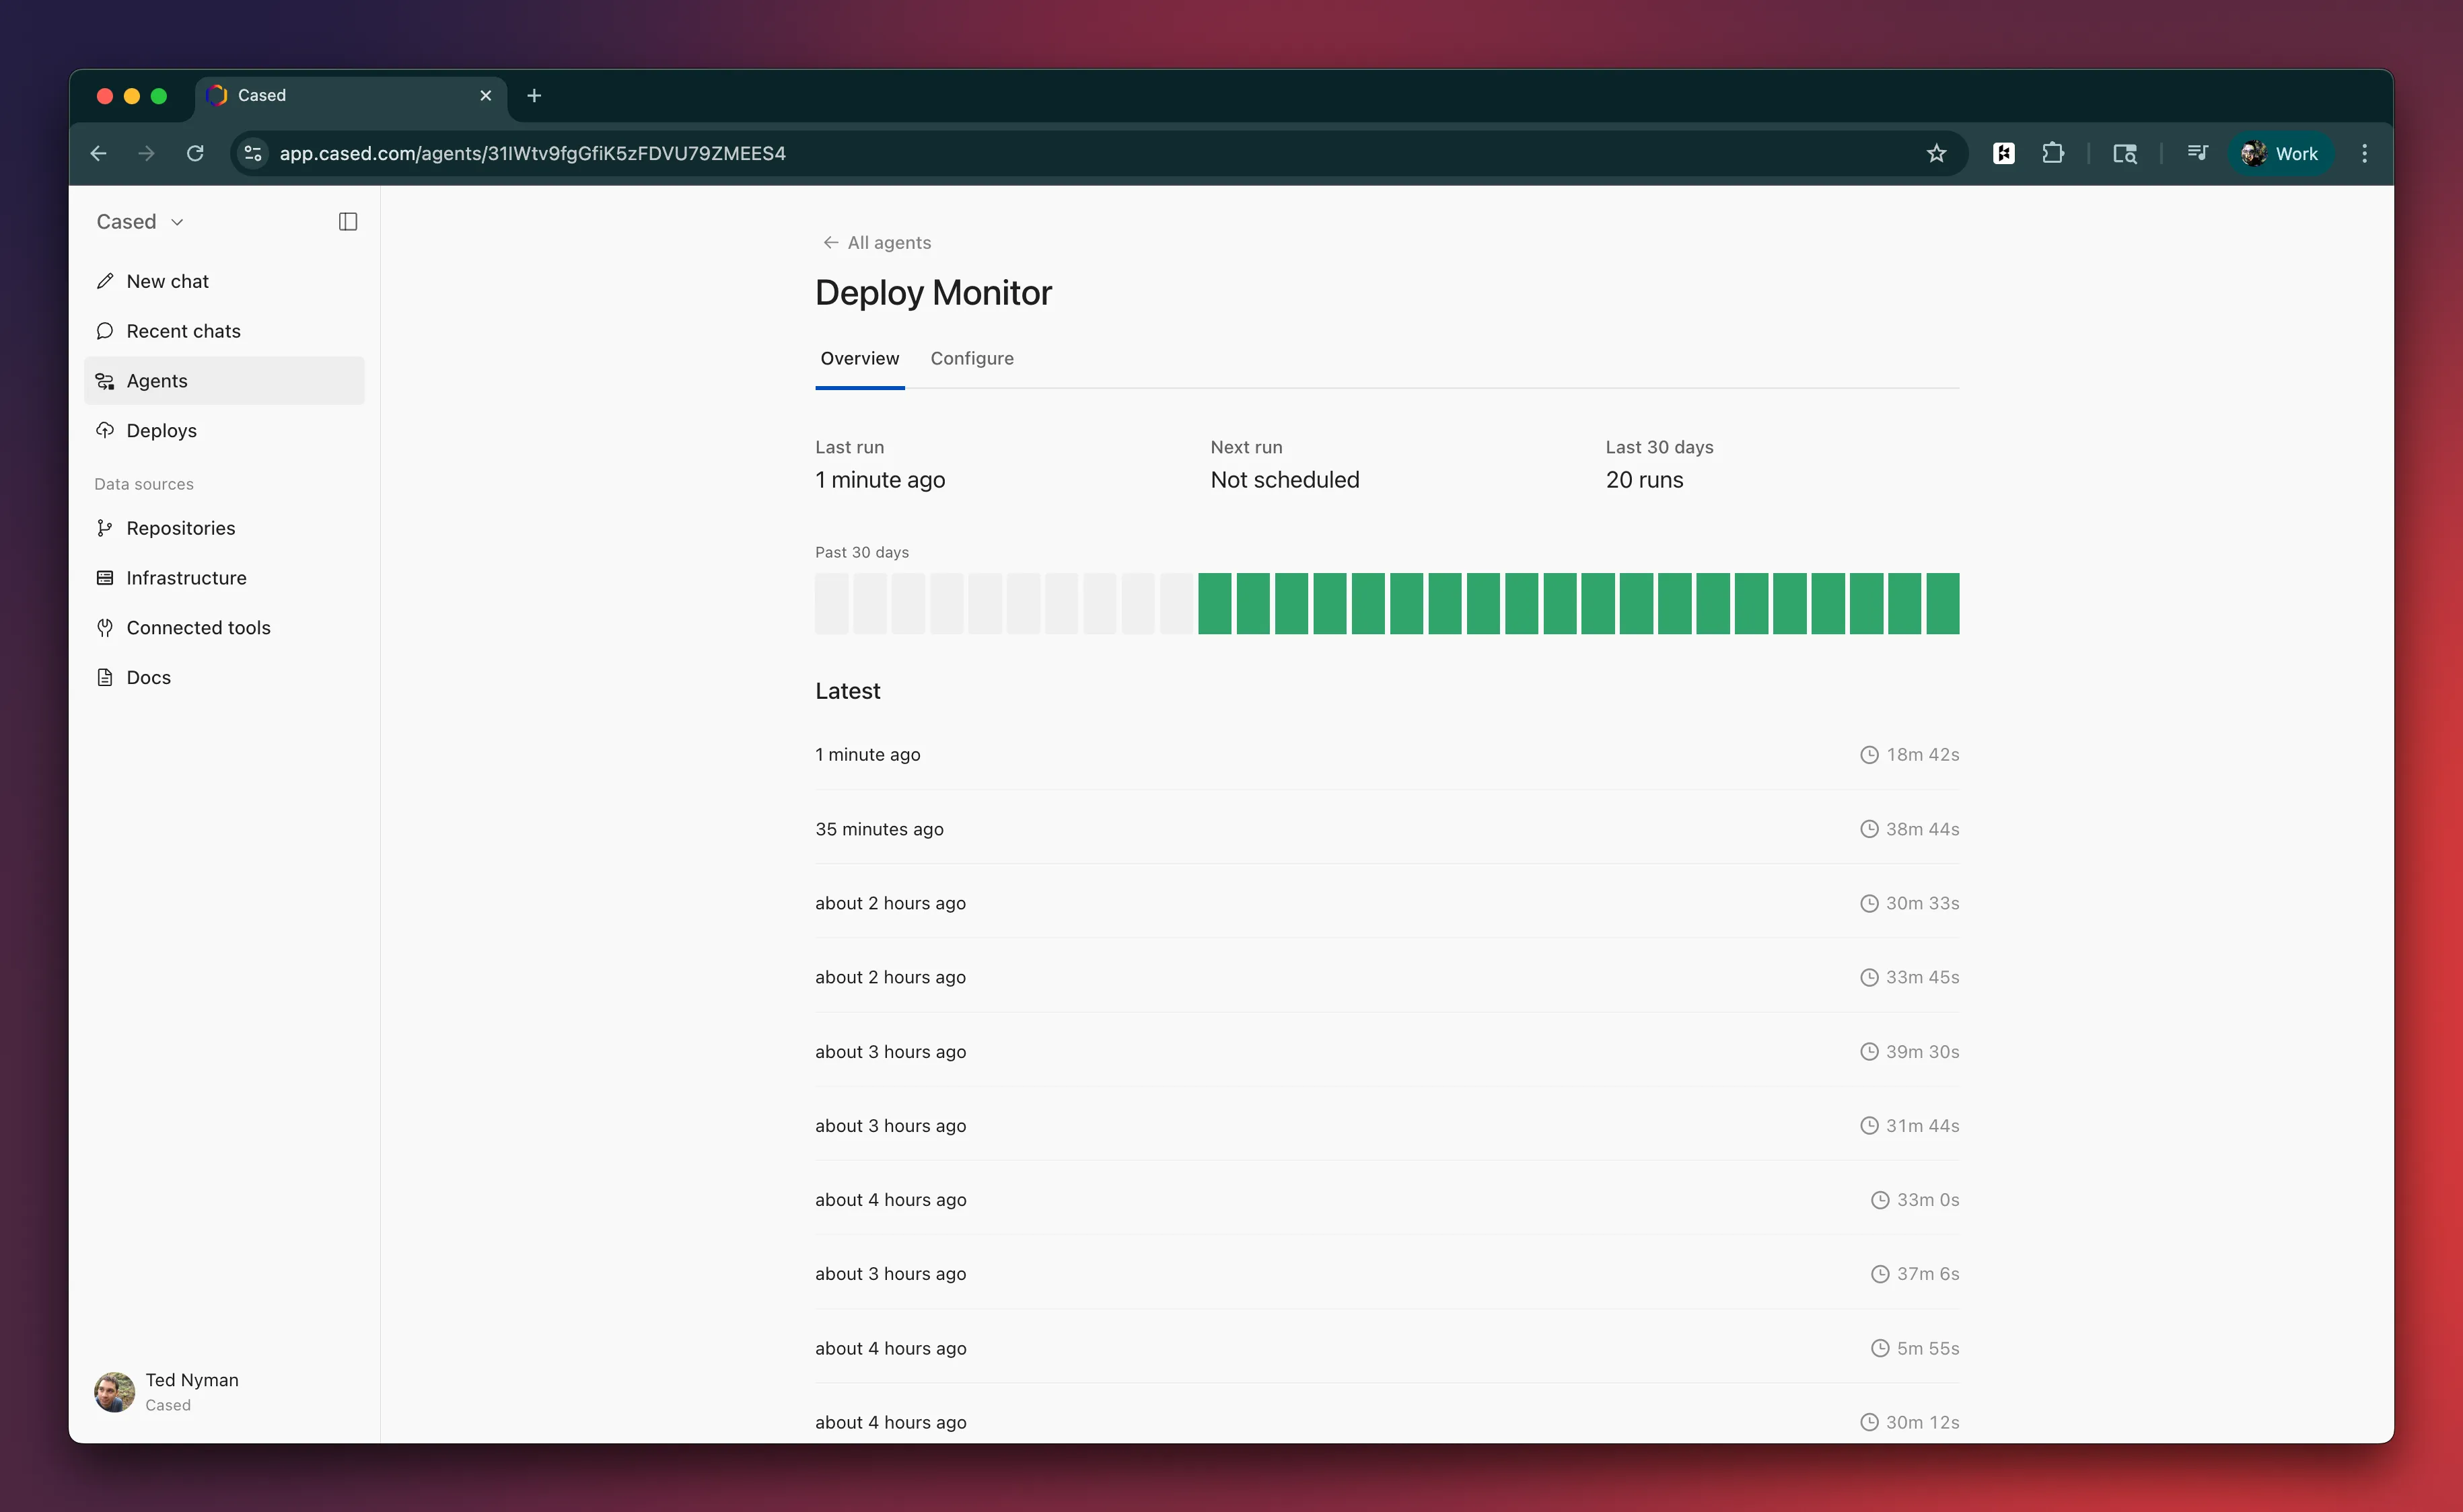2463x1512 pixels.
Task: Click the last green bar in chart
Action: click(1941, 603)
